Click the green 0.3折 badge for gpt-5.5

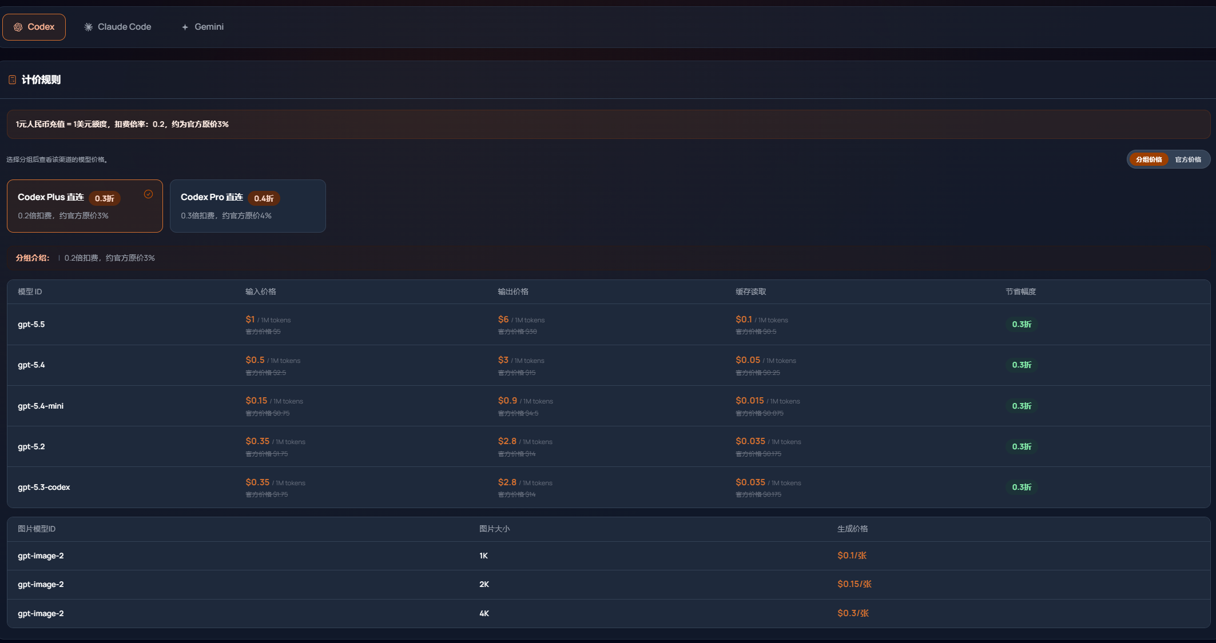1022,324
